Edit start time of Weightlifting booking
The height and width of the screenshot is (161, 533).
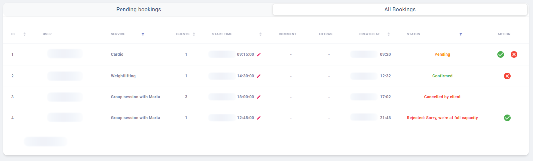[259, 76]
